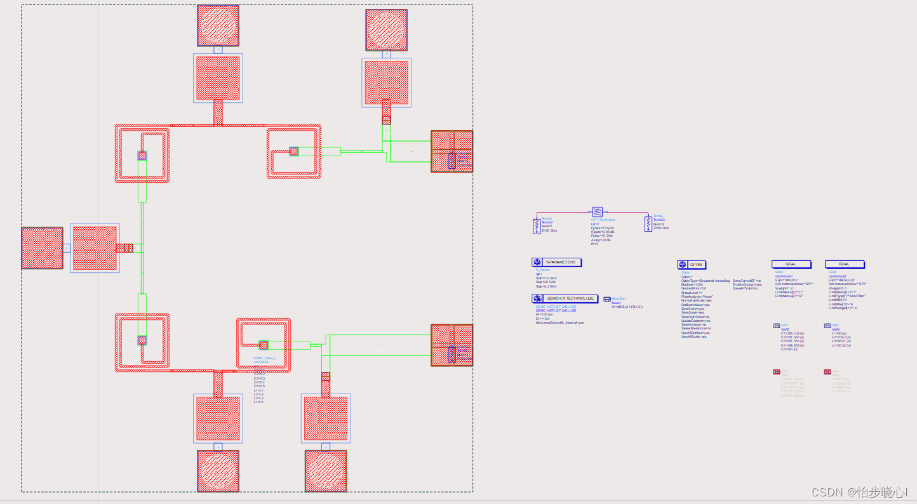
Task: Click the small connector between the left pads
Action: (67, 248)
